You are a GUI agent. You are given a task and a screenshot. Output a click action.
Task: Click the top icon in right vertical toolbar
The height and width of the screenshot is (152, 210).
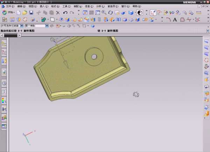pyautogui.click(x=206, y=41)
